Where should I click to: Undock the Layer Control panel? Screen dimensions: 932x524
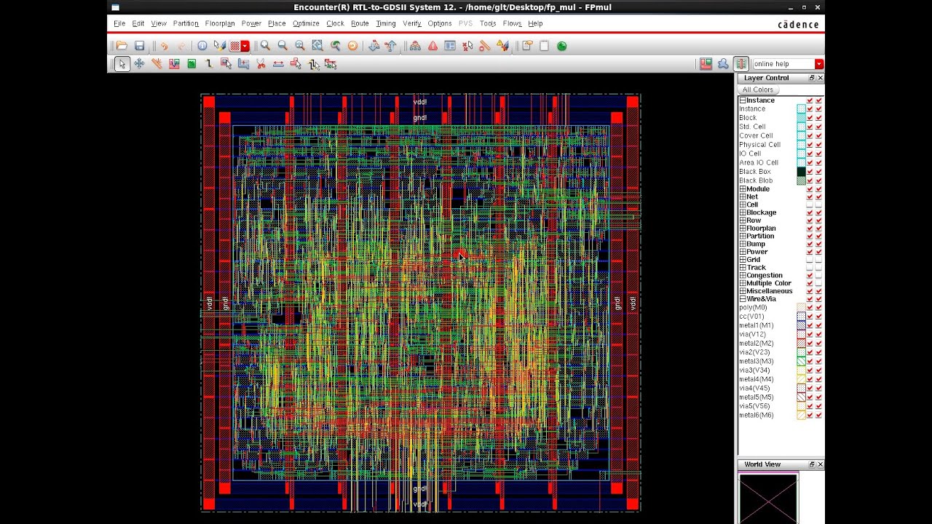pyautogui.click(x=812, y=78)
